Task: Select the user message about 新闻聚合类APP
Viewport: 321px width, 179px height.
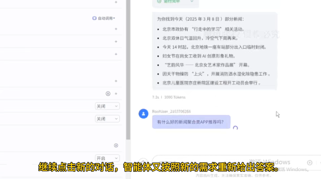Action: click(191, 122)
